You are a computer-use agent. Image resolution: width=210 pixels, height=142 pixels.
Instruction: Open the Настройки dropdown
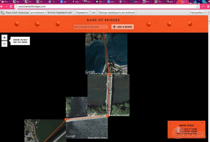point(197,13)
